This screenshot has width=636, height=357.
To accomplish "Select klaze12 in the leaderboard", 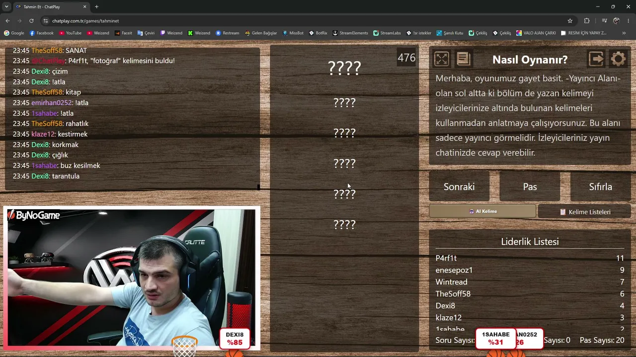I will point(449,317).
